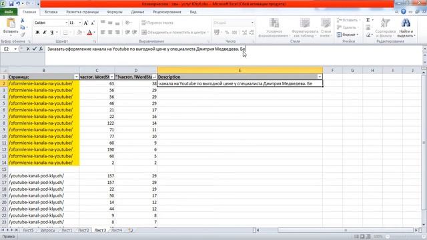Add a new worksheet using the insert sheet icon

[x=131, y=230]
